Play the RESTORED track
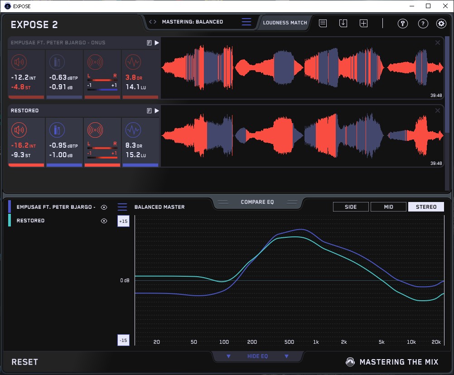 click(157, 111)
